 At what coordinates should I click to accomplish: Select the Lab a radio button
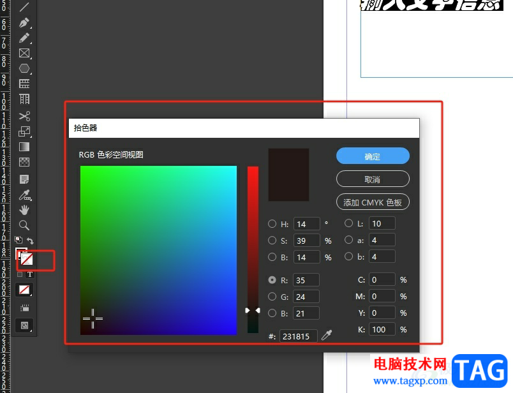(x=349, y=240)
